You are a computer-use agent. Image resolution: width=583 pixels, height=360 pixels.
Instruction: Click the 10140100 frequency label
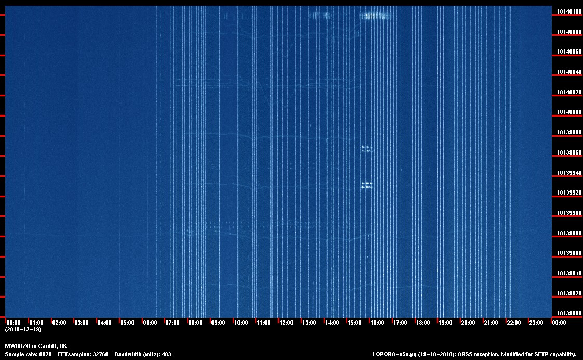pos(569,11)
